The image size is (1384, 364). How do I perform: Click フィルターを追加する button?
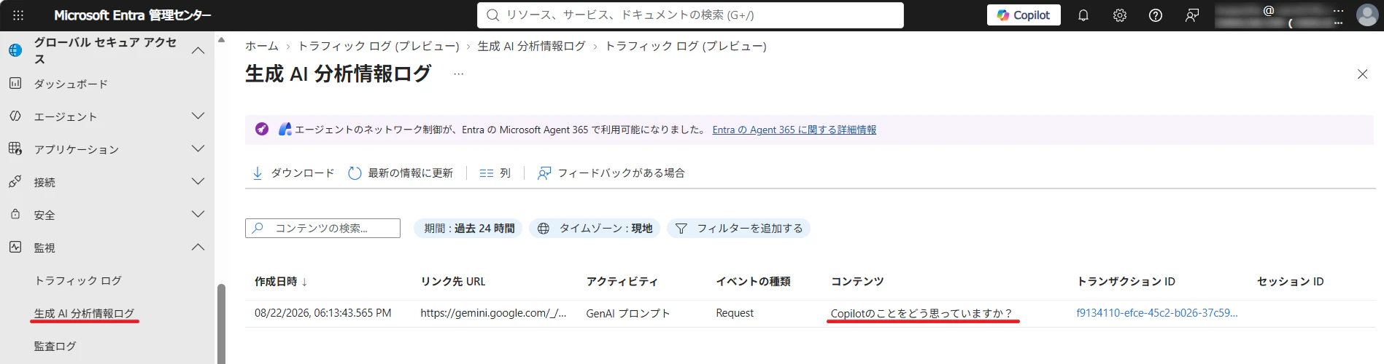pyautogui.click(x=738, y=228)
